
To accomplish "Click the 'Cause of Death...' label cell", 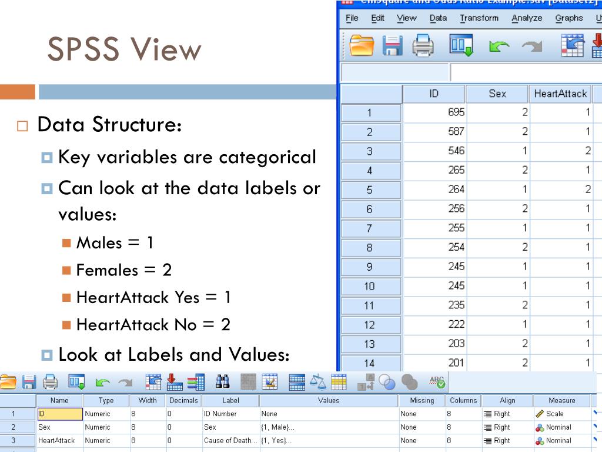I will 230,440.
